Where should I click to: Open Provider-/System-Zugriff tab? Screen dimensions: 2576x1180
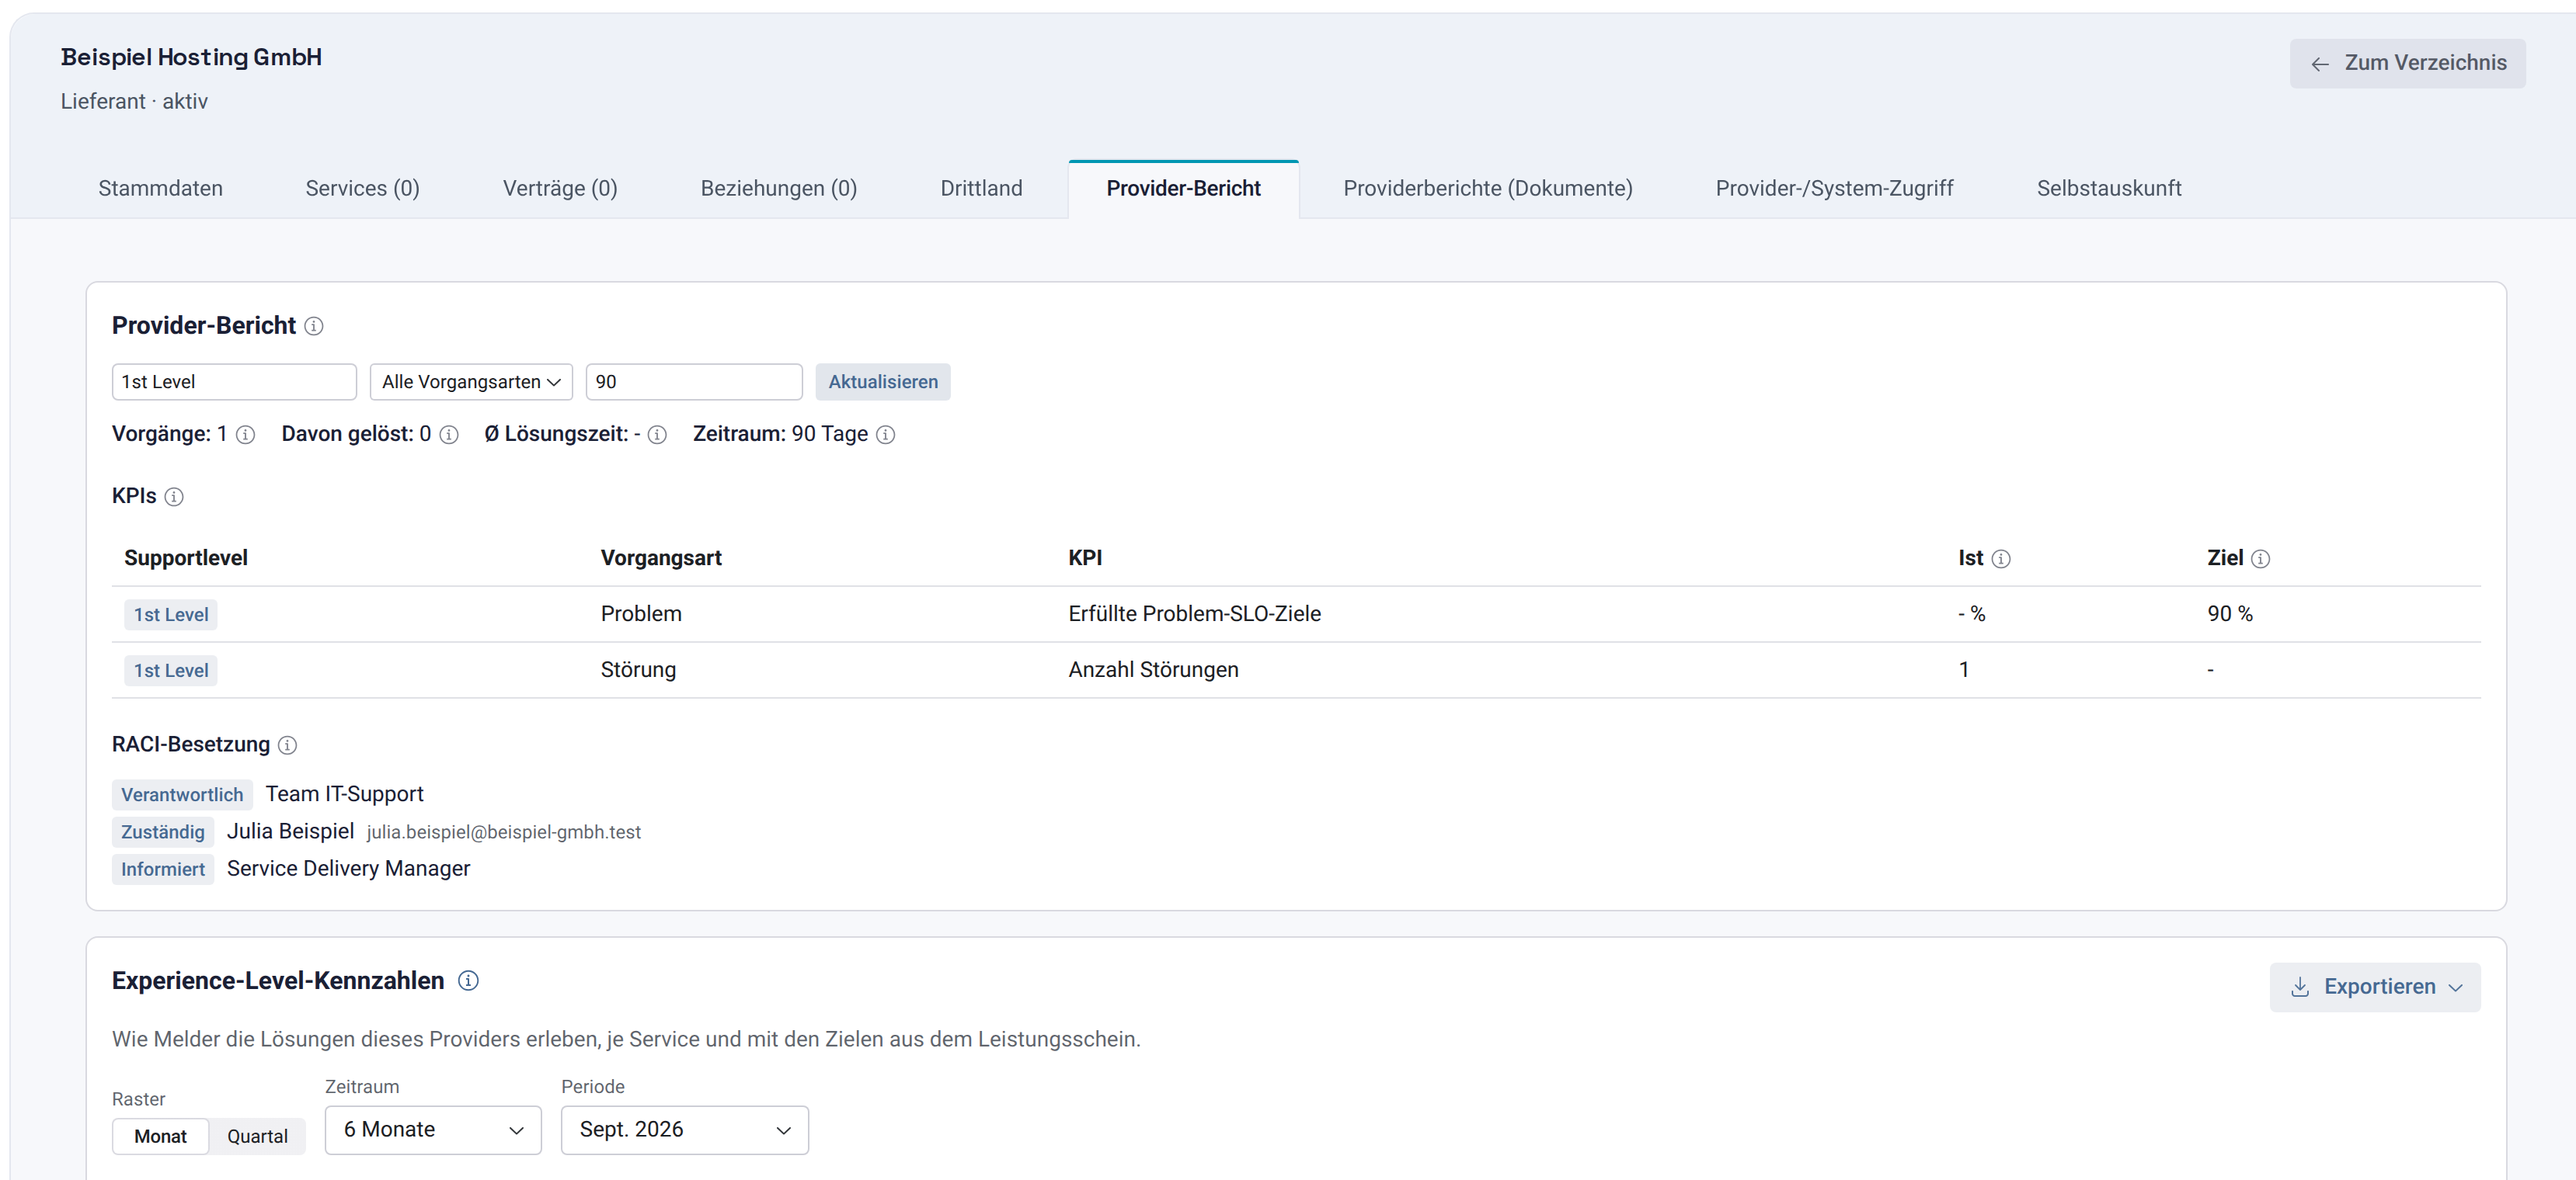point(1834,188)
